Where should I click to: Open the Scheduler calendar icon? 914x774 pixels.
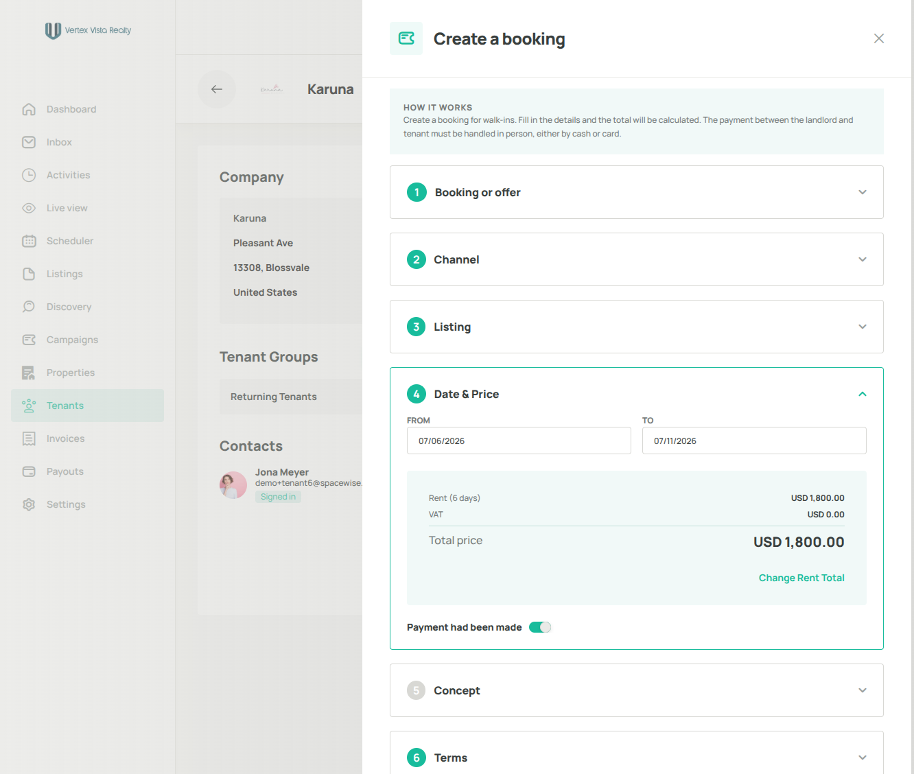[x=29, y=241]
